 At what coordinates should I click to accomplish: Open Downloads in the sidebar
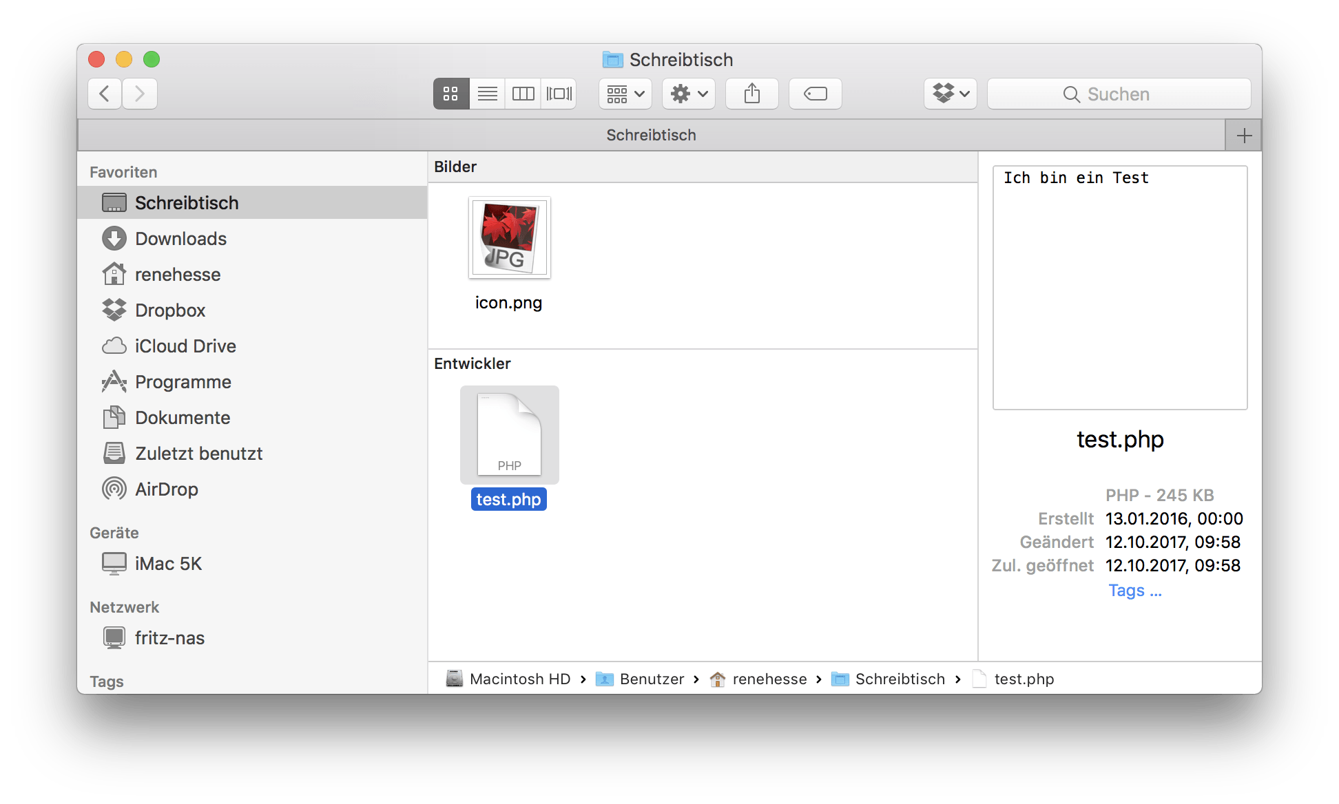coord(252,238)
